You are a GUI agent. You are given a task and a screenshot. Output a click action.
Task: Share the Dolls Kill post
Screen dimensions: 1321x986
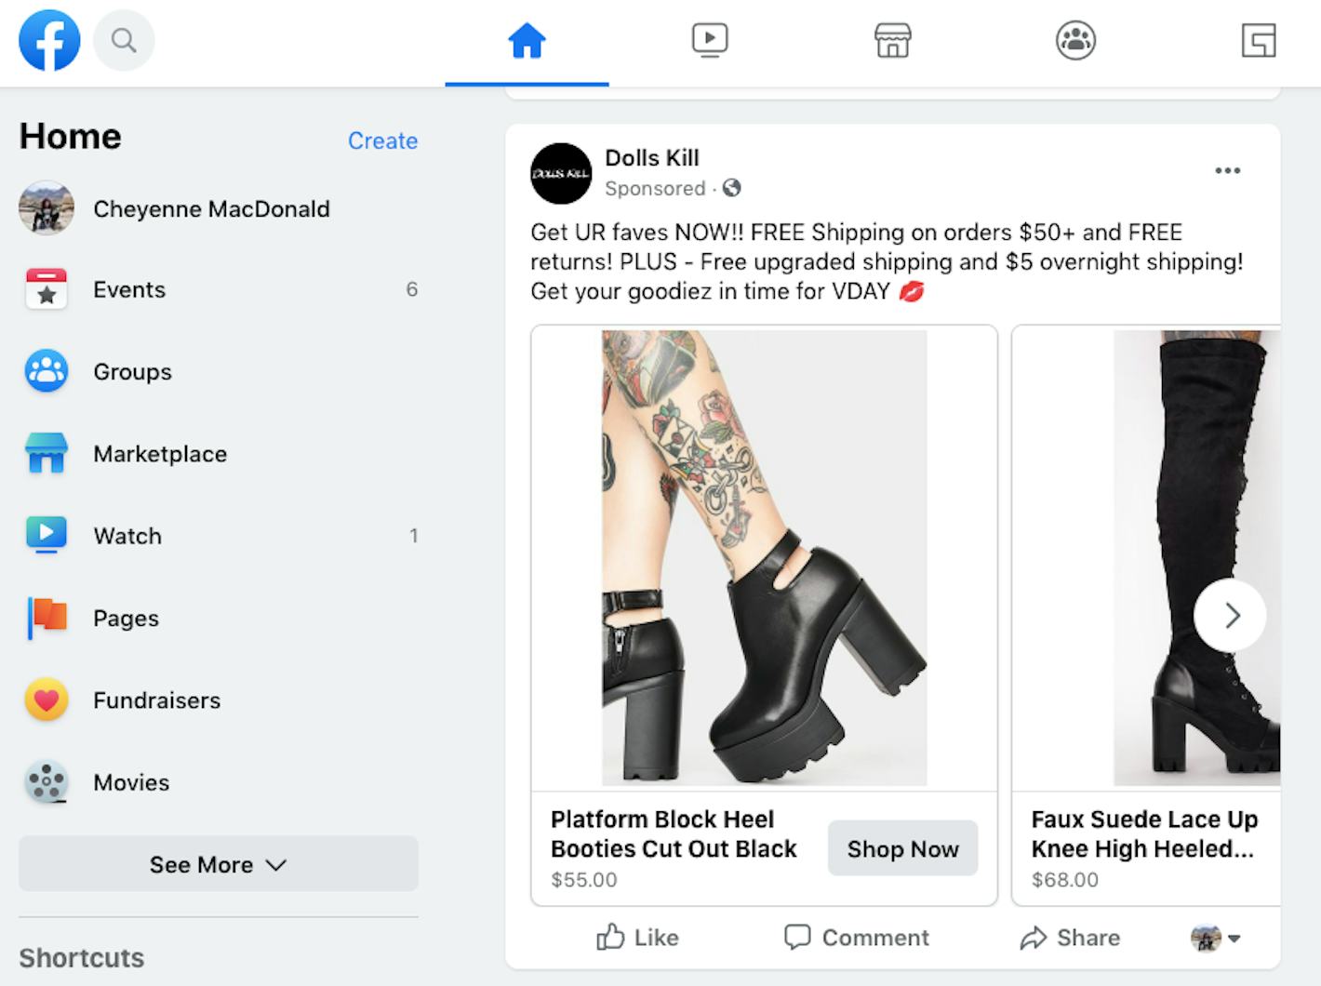(x=1070, y=938)
